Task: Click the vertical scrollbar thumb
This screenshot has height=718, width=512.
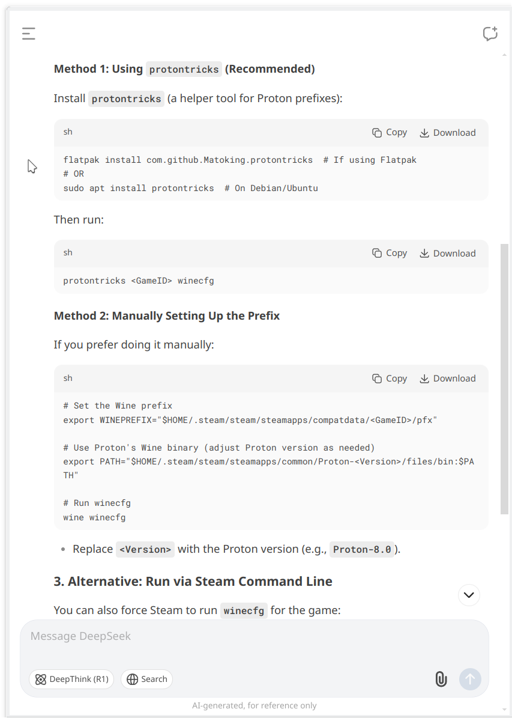Action: point(504,379)
